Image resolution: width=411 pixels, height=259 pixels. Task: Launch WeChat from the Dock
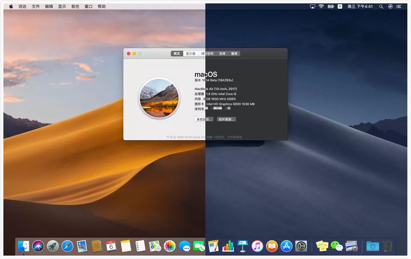(337, 246)
